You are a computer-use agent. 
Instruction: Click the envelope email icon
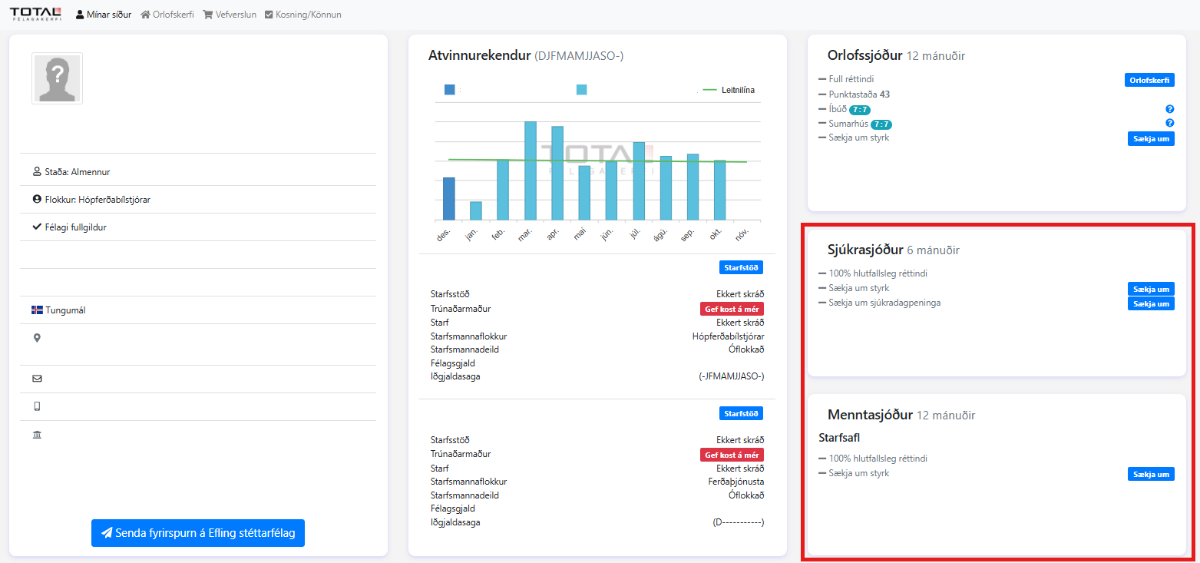pos(37,379)
